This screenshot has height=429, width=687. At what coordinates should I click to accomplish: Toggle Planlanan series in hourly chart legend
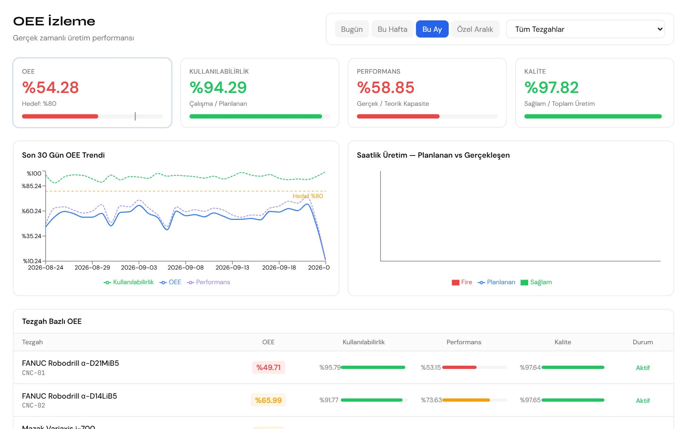click(497, 282)
